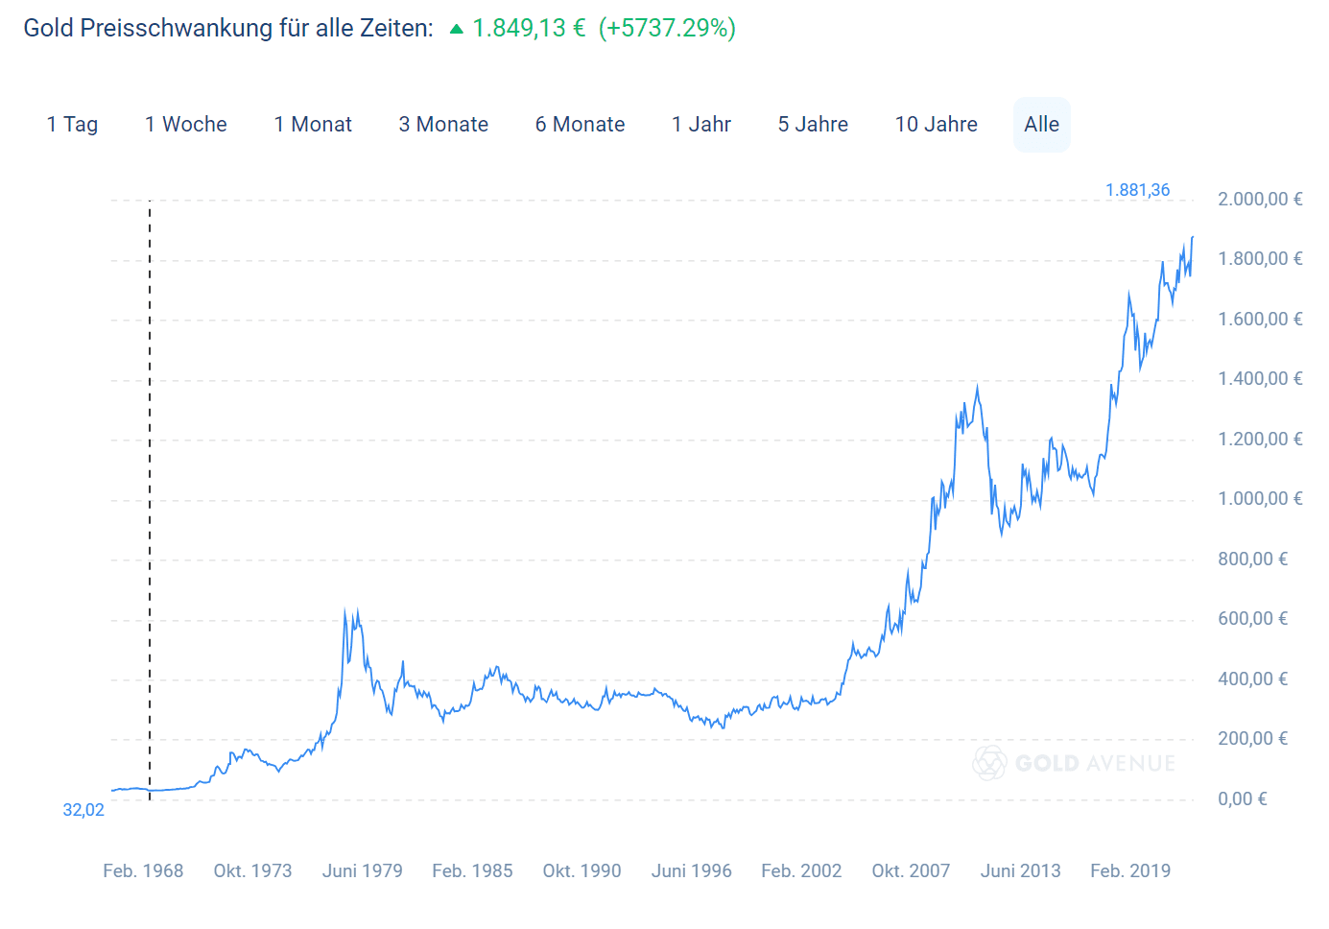Select the 1 Tag time range

click(72, 125)
